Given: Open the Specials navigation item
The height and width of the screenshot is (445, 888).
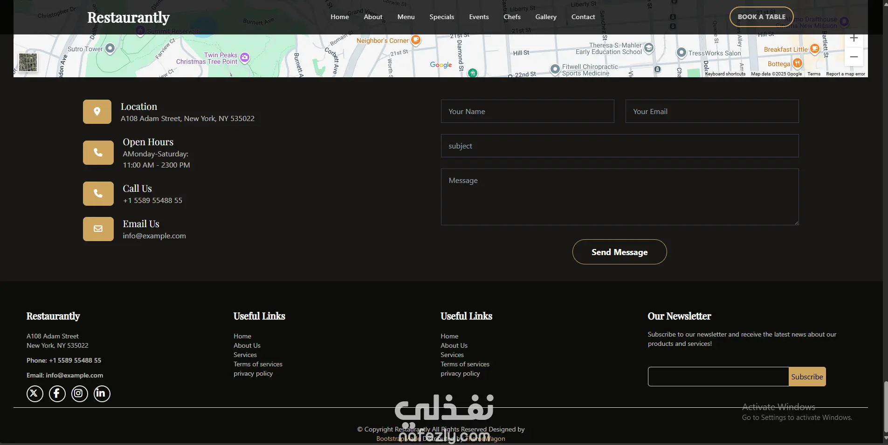Looking at the screenshot, I should (x=442, y=17).
